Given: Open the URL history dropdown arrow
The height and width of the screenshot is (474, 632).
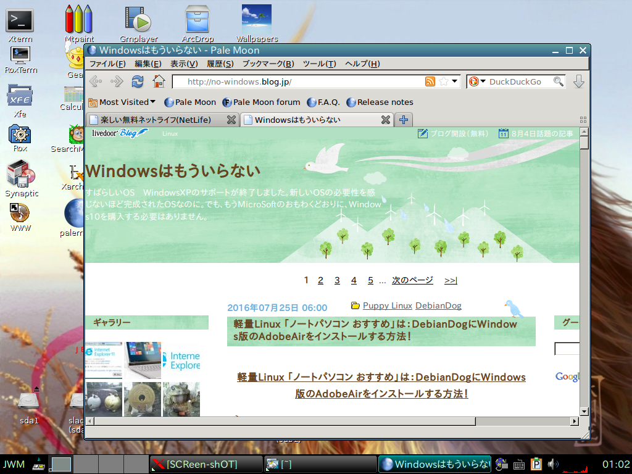Looking at the screenshot, I should coord(455,81).
